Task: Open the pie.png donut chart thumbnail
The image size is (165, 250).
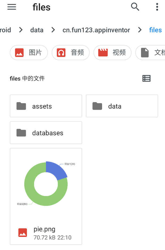Action: (x=46, y=184)
